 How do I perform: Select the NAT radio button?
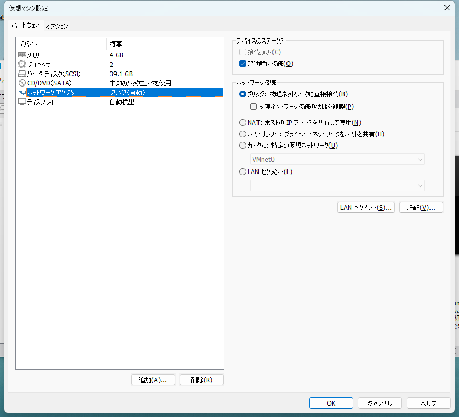pyautogui.click(x=242, y=122)
